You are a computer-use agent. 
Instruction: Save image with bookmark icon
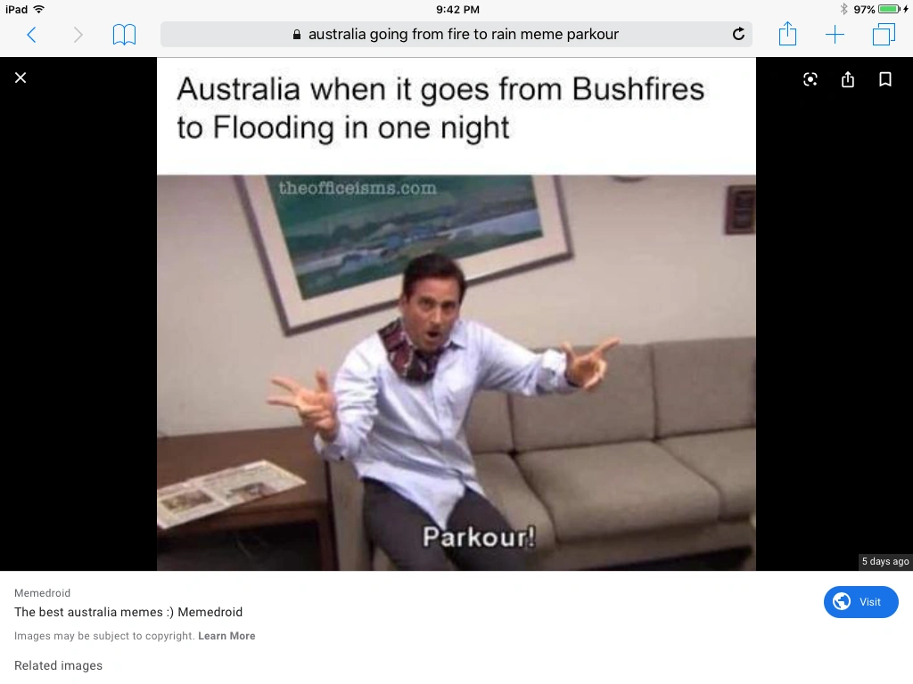[x=885, y=79]
